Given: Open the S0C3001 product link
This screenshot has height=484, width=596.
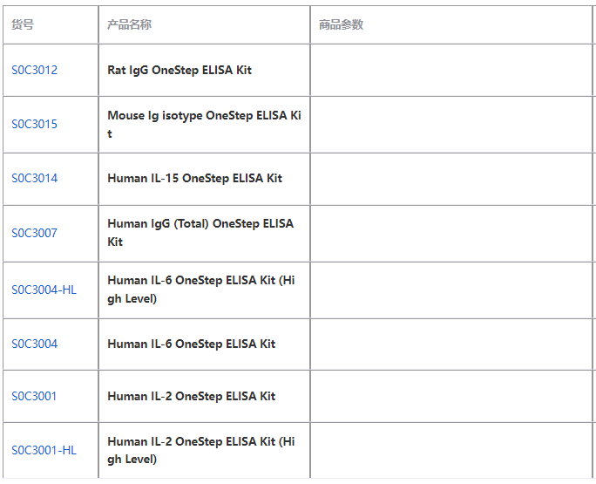Looking at the screenshot, I should pos(34,396).
